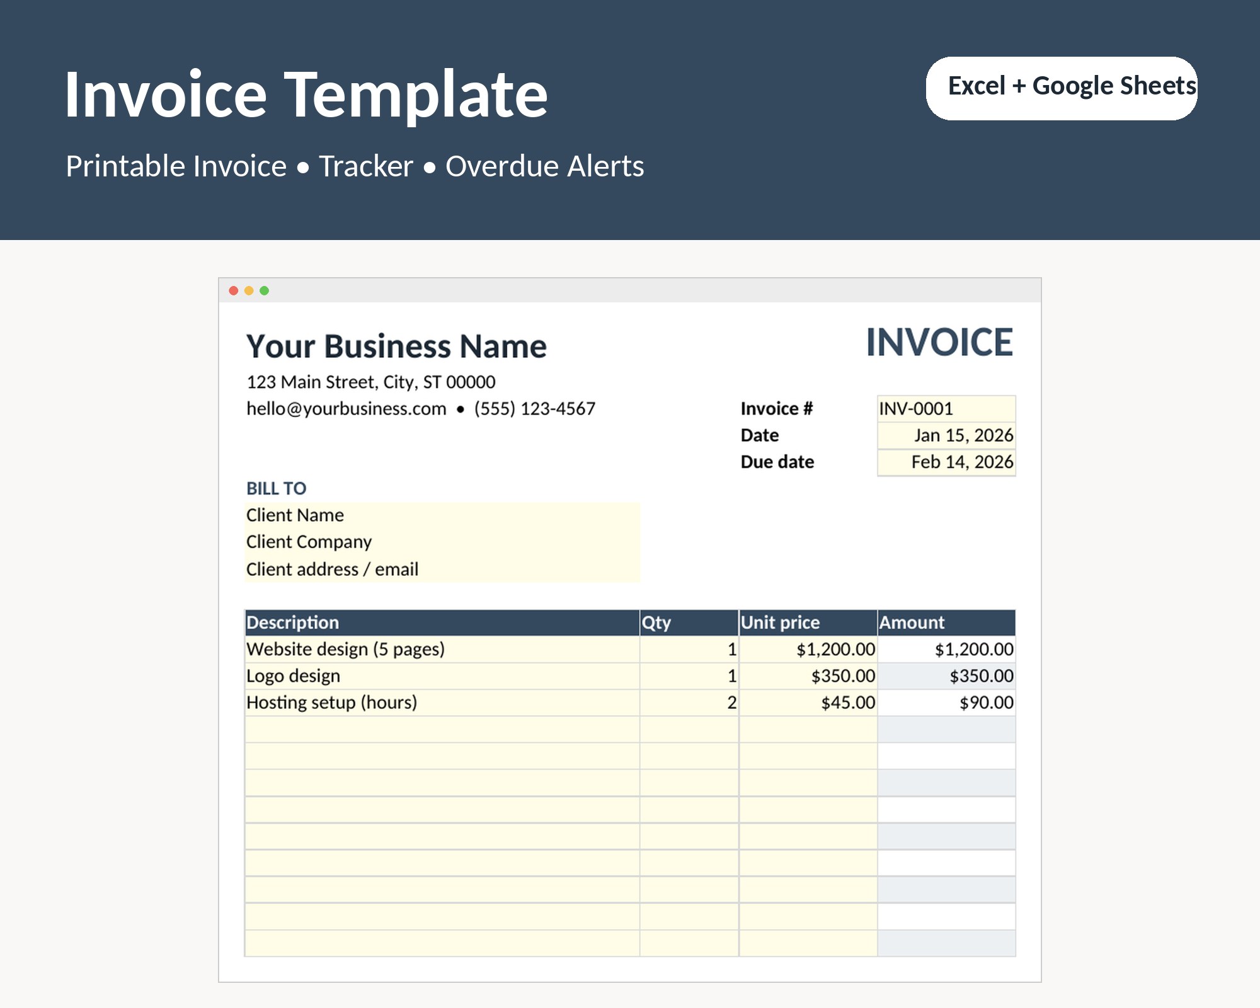The image size is (1260, 1008).
Task: Select the $350.00 unit price cell
Action: 808,676
